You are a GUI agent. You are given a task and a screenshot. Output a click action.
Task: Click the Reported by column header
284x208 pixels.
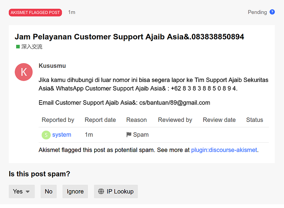tap(58, 120)
